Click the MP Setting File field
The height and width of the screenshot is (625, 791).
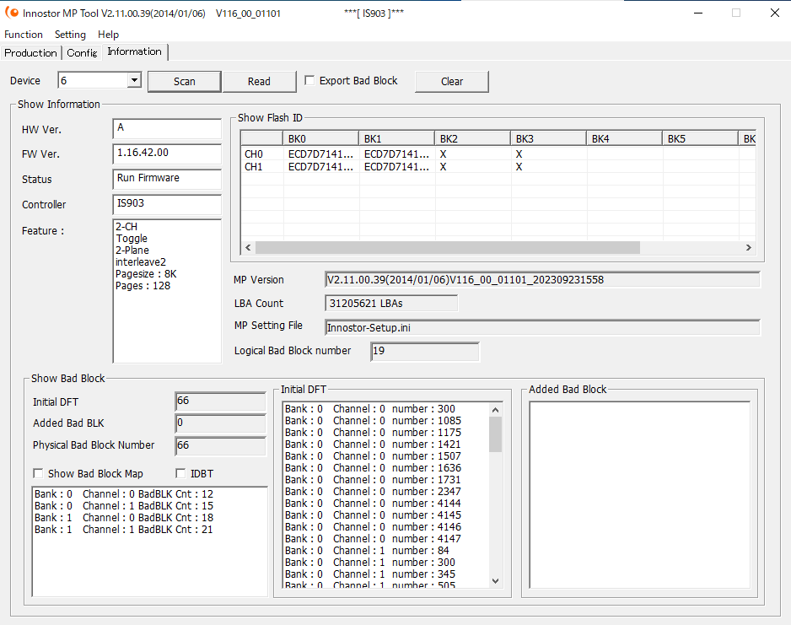pos(542,327)
